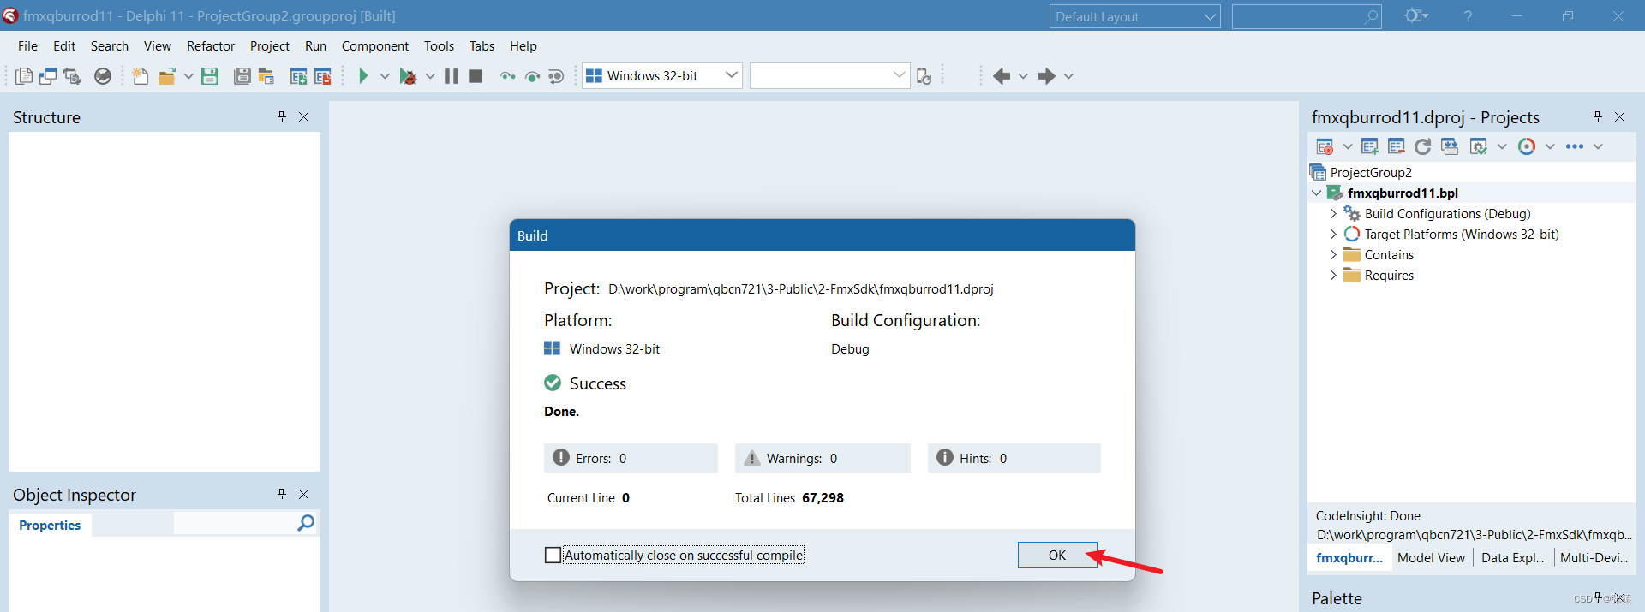Viewport: 1645px width, 612px height.
Task: Open the Run button dropdown arrow
Action: (x=385, y=76)
